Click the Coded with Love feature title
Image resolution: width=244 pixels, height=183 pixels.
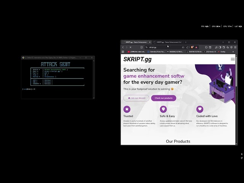pos(207,116)
